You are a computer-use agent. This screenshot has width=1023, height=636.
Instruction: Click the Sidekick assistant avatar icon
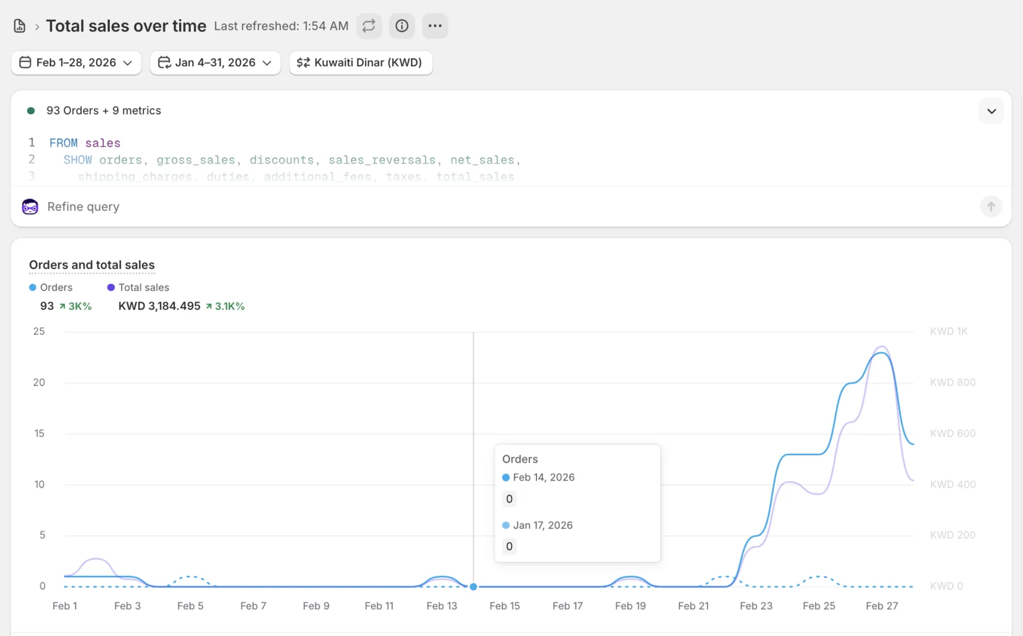(30, 206)
